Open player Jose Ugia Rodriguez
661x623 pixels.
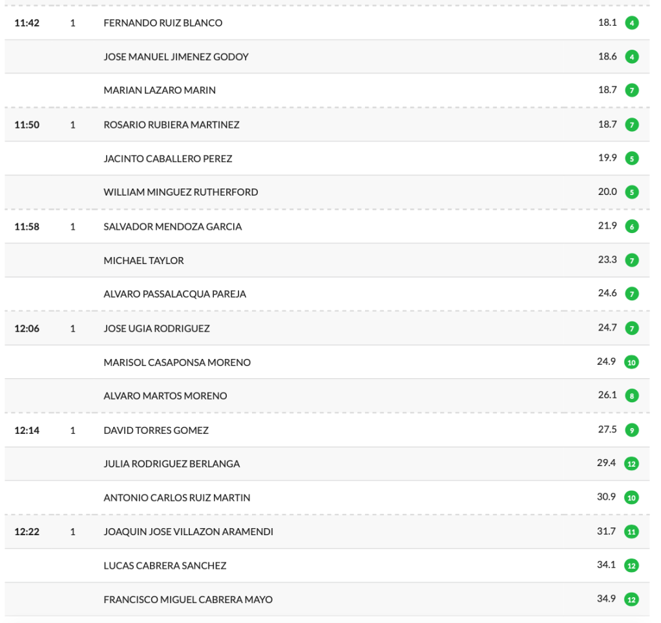(x=156, y=329)
